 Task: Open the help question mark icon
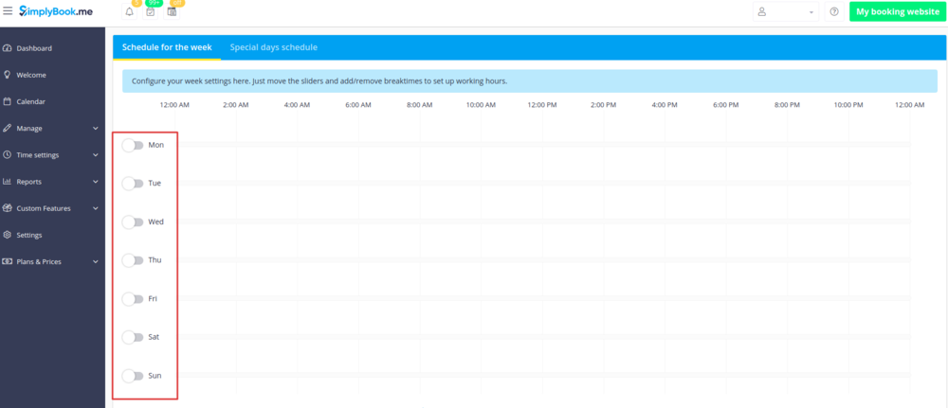(x=834, y=12)
